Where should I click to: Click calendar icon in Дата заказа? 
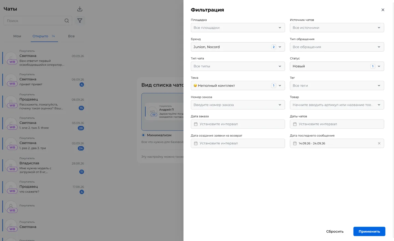[196, 124]
